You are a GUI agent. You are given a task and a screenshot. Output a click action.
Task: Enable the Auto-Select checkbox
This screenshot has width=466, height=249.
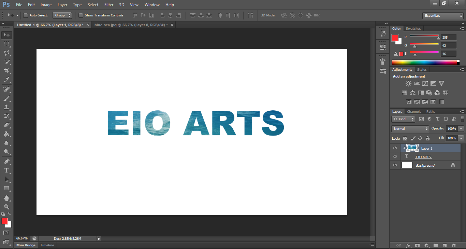(25, 15)
